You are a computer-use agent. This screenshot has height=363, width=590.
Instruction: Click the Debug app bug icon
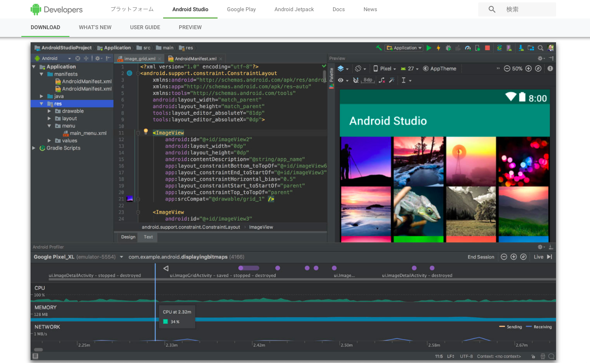(x=449, y=48)
